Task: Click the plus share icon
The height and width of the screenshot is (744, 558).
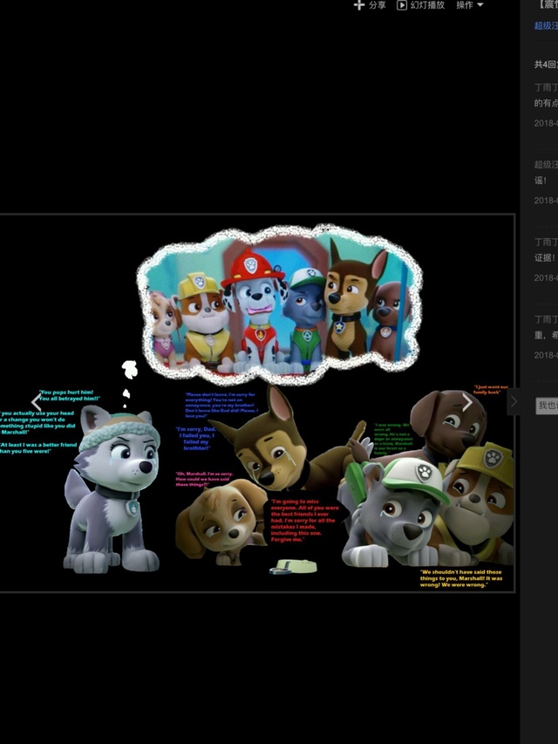Action: [x=358, y=5]
